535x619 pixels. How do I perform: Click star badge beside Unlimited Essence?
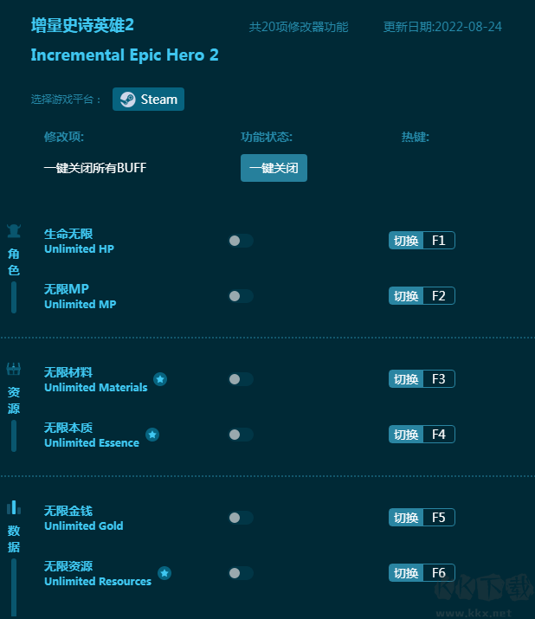pyautogui.click(x=152, y=435)
